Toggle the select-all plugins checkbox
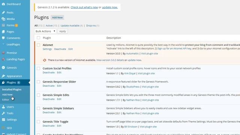Screen dimensions: 240x135 [38, 37]
